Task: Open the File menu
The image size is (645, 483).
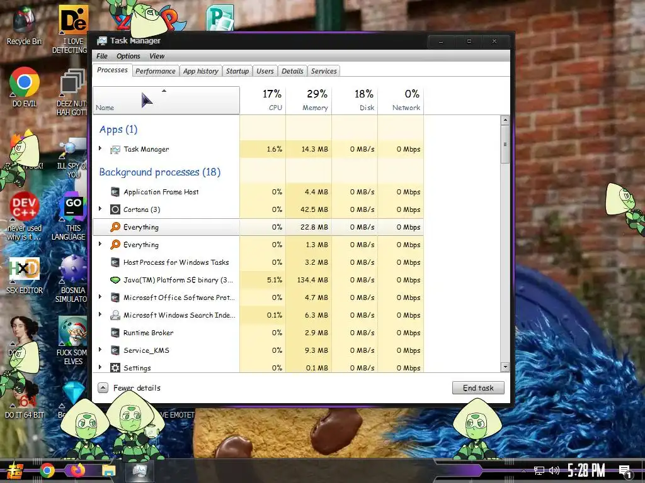Action: [x=101, y=56]
